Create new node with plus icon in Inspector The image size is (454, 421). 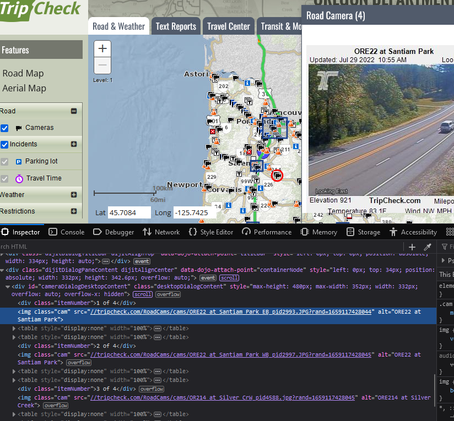[412, 247]
